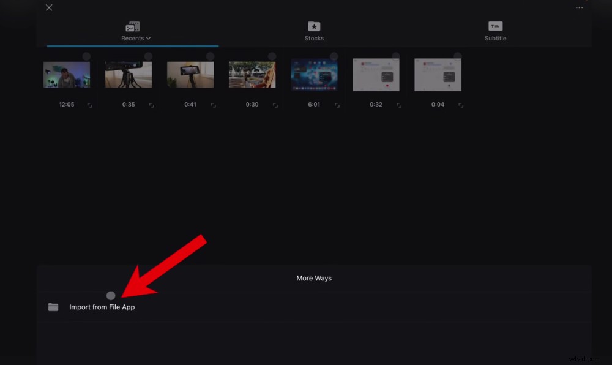Click the Recents media library icon
612x365 pixels.
pos(133,26)
